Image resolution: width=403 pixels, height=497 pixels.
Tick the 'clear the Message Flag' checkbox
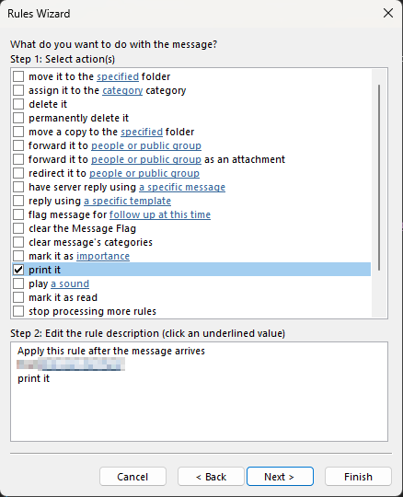pos(18,228)
